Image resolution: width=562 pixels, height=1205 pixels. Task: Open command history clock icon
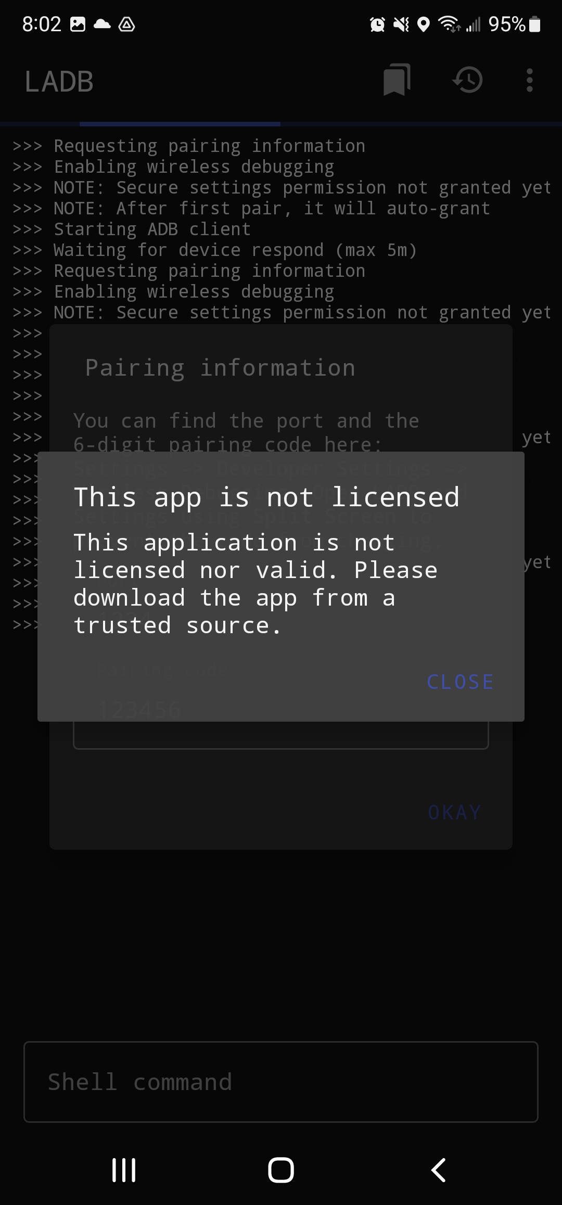[x=468, y=80]
